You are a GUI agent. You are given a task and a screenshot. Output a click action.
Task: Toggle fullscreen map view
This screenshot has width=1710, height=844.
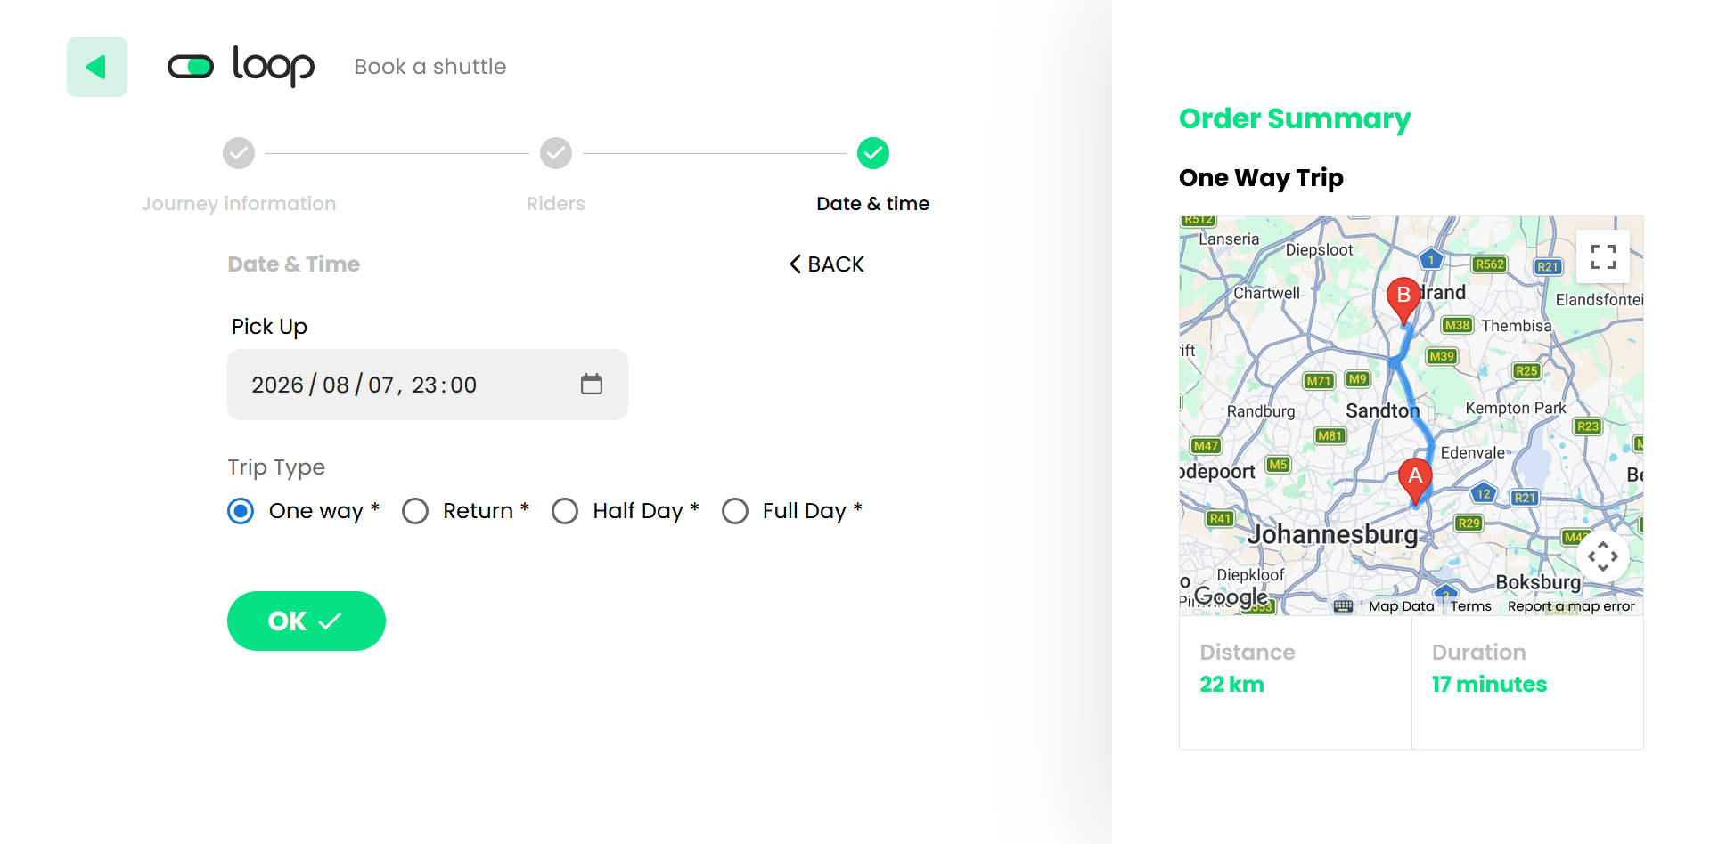tap(1603, 256)
